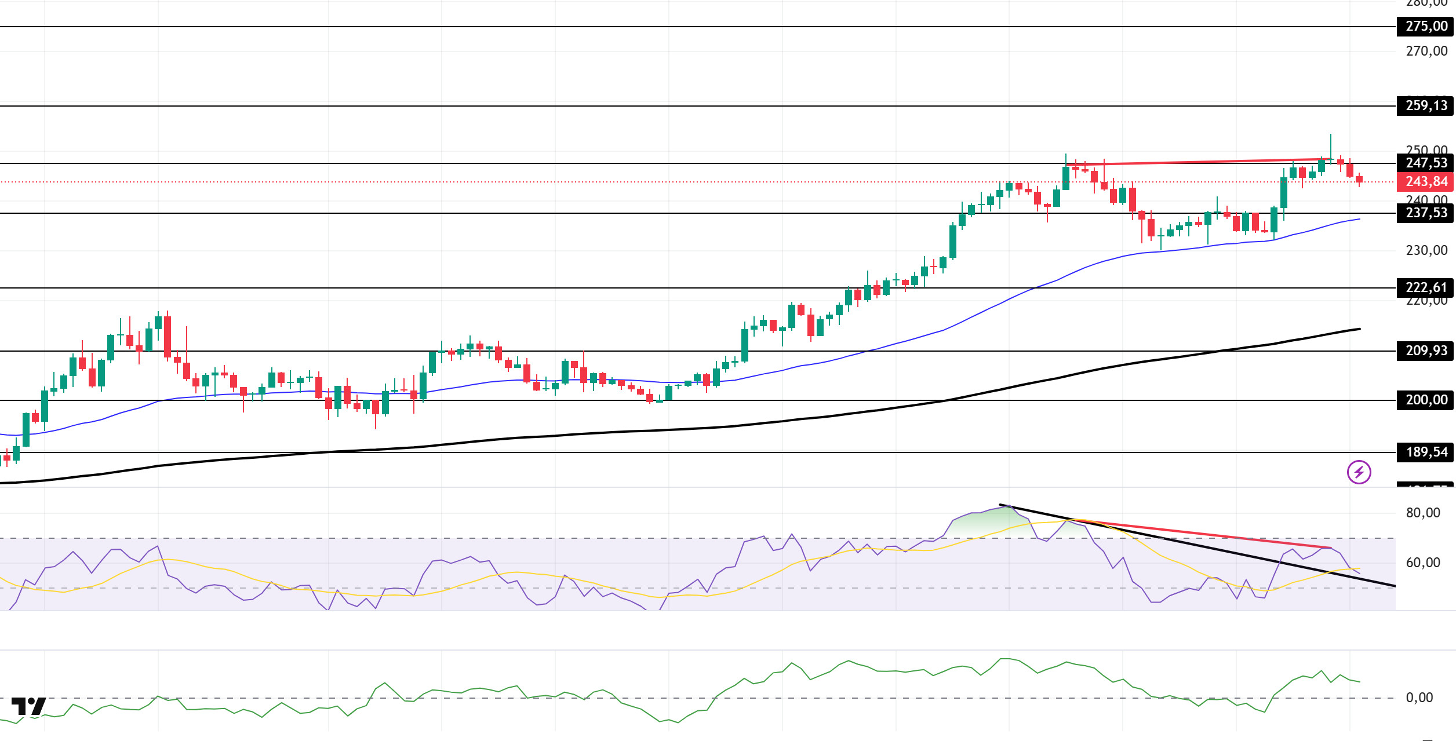Select the 275,00 price level label
Screen dimensions: 1456x741
1425,26
